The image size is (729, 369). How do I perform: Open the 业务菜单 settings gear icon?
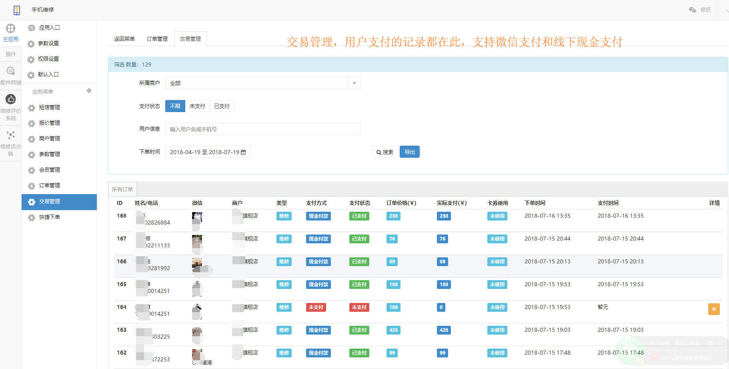(89, 90)
